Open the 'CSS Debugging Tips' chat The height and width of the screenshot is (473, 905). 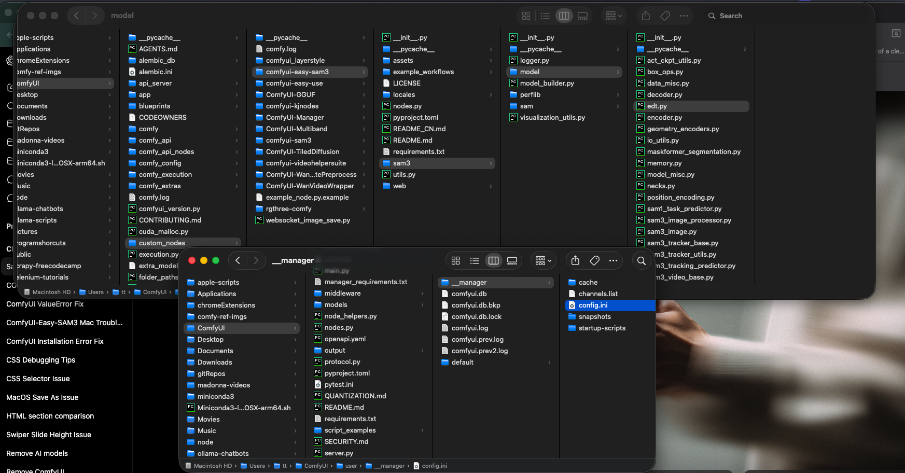40,360
